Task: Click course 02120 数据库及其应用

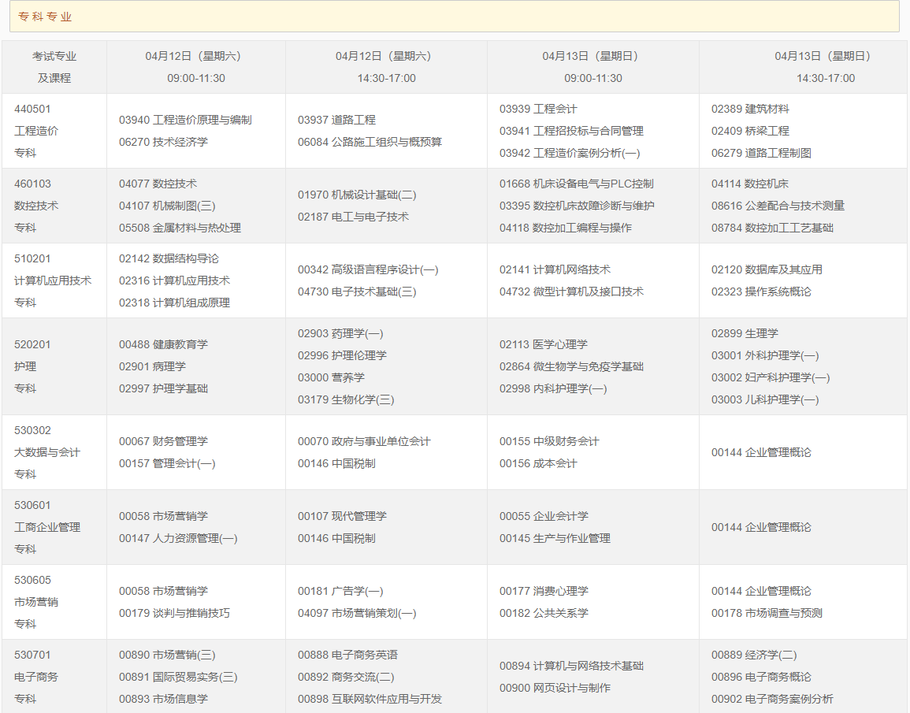Action: 767,269
